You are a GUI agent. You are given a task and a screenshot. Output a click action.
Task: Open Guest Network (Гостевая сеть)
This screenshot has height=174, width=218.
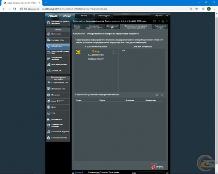[x=58, y=40]
